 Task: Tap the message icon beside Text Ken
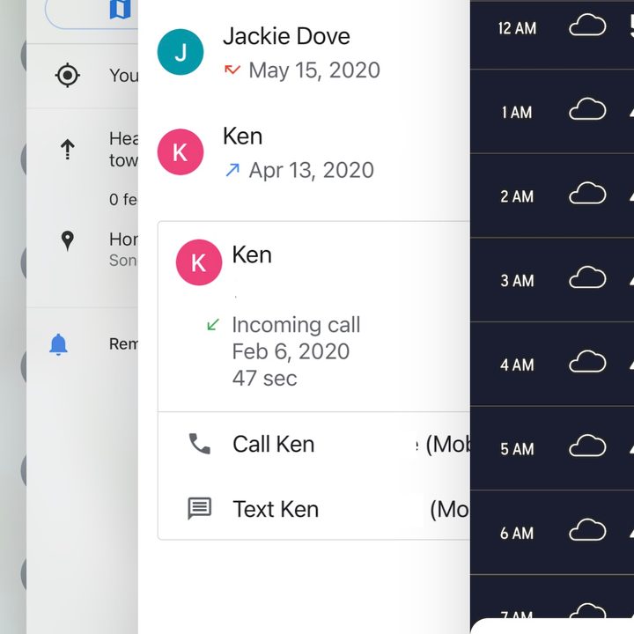click(x=200, y=508)
